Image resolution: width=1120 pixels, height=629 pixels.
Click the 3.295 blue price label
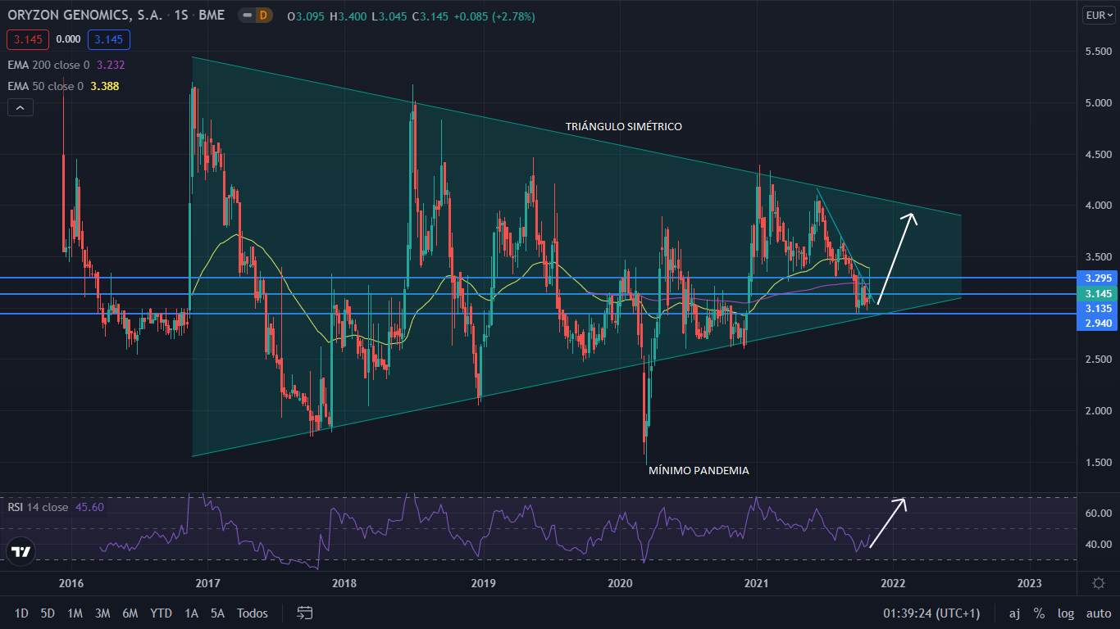pos(1097,278)
